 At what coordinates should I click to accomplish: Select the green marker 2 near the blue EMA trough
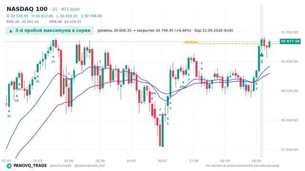pos(171,108)
